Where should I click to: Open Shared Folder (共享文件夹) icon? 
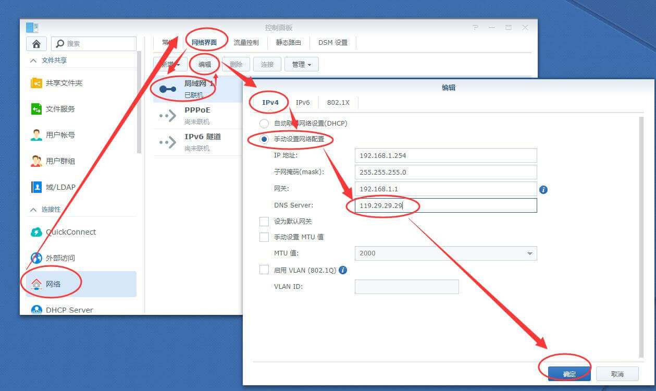point(36,83)
